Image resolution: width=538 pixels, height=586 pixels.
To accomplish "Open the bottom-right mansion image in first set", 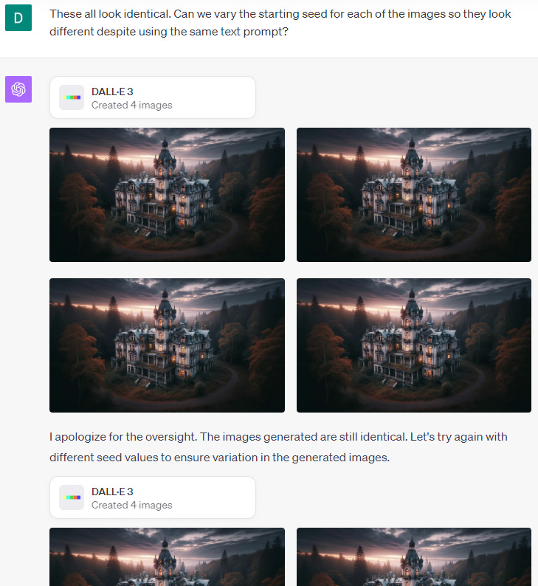I will 414,345.
